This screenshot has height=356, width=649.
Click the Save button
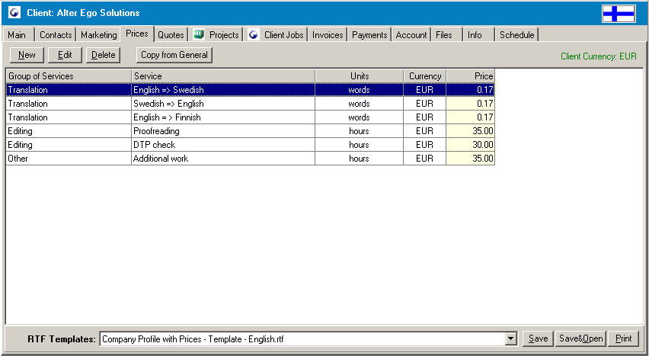(x=538, y=338)
